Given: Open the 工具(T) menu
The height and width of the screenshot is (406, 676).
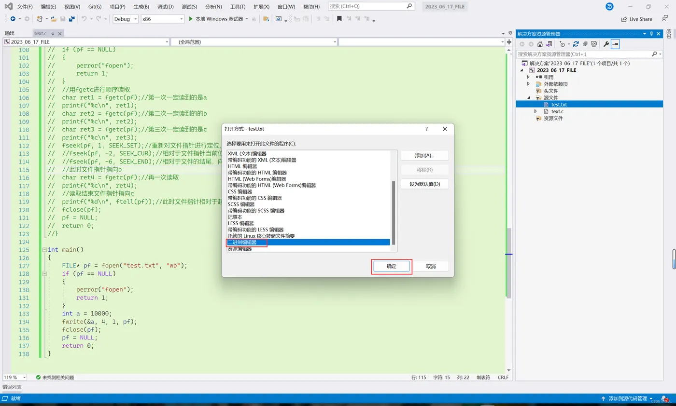Looking at the screenshot, I should point(238,7).
